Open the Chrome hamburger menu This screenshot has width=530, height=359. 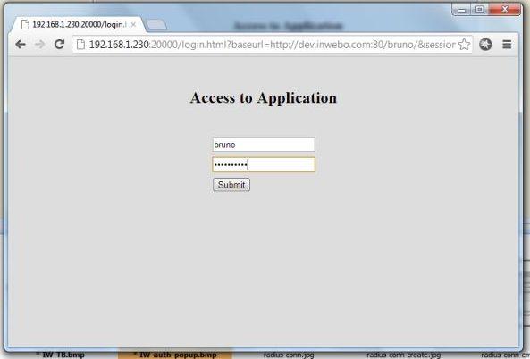tap(507, 45)
